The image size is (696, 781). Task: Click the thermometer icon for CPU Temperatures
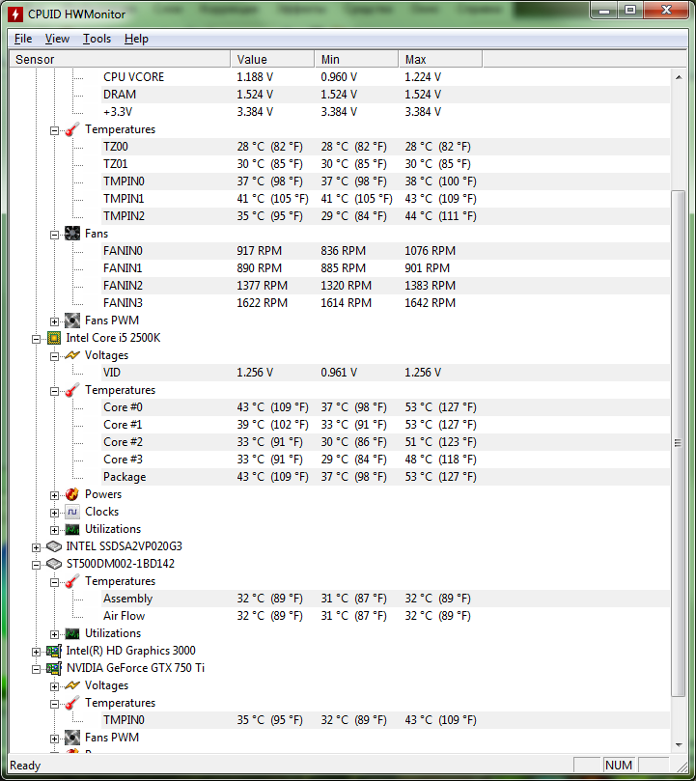72,390
